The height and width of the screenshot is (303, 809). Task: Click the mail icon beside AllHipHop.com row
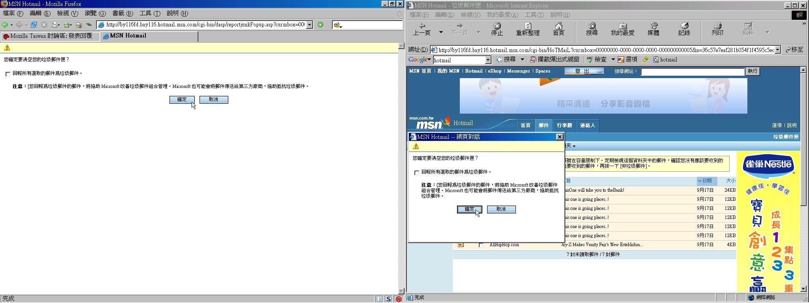(x=461, y=245)
